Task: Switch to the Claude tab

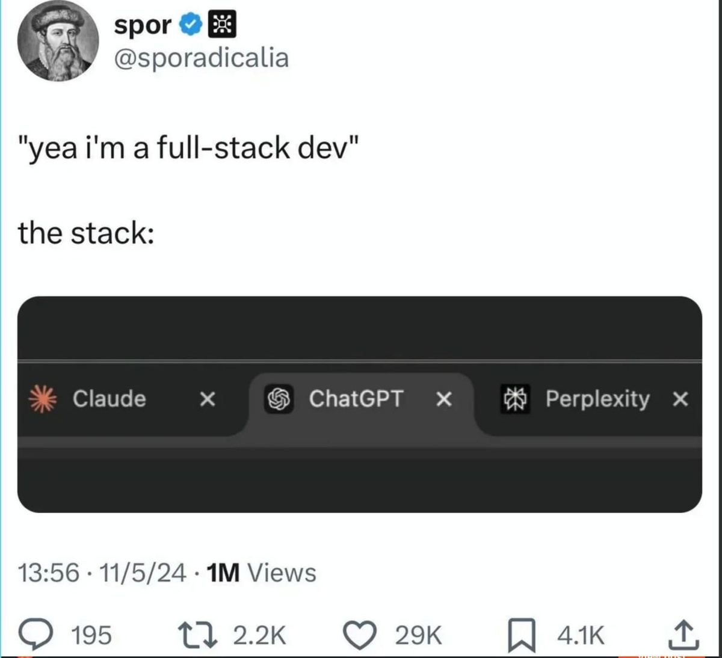Action: [110, 399]
